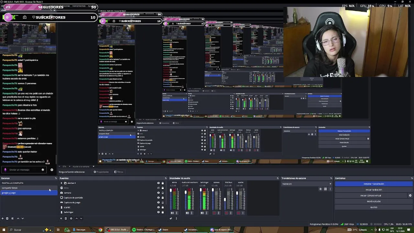Expand the alertas 3 group
Screen dimensions: 414x233
click(x=61, y=183)
